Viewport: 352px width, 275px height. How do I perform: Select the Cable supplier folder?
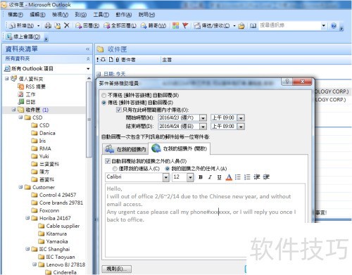(59, 226)
